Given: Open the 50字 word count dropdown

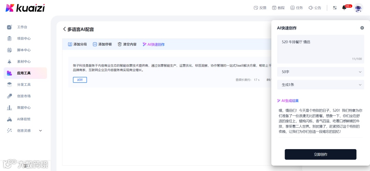Looking at the screenshot, I should (x=320, y=72).
